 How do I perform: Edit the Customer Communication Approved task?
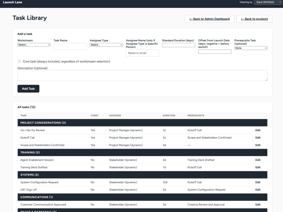pos(258,205)
